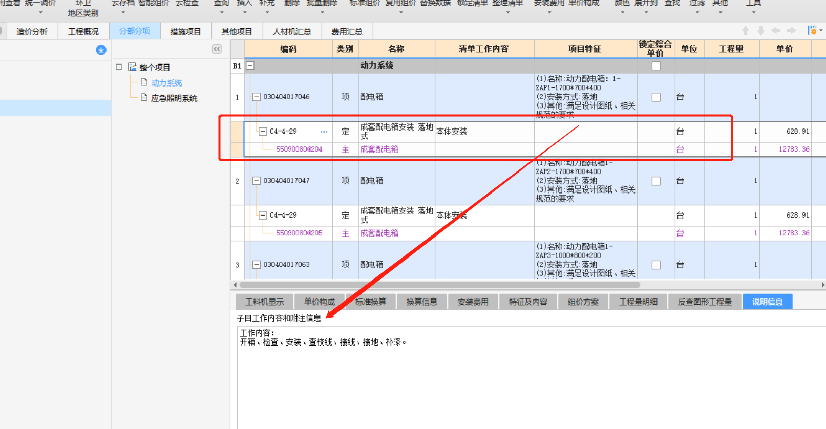Go to the 费用汇总 tab
Image resolution: width=826 pixels, height=429 pixels.
[347, 31]
